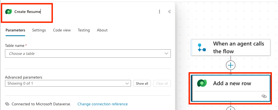Click the Dataverse icon on Add a new row card
Viewport: 278px width, 110px height.
point(202,83)
